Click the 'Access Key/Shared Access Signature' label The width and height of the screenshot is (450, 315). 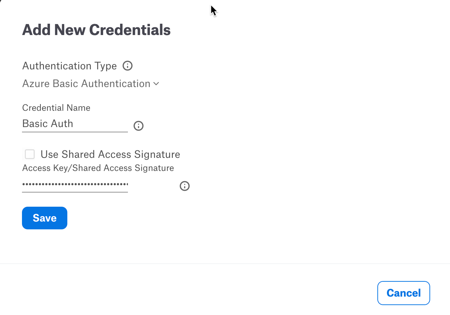pos(98,168)
